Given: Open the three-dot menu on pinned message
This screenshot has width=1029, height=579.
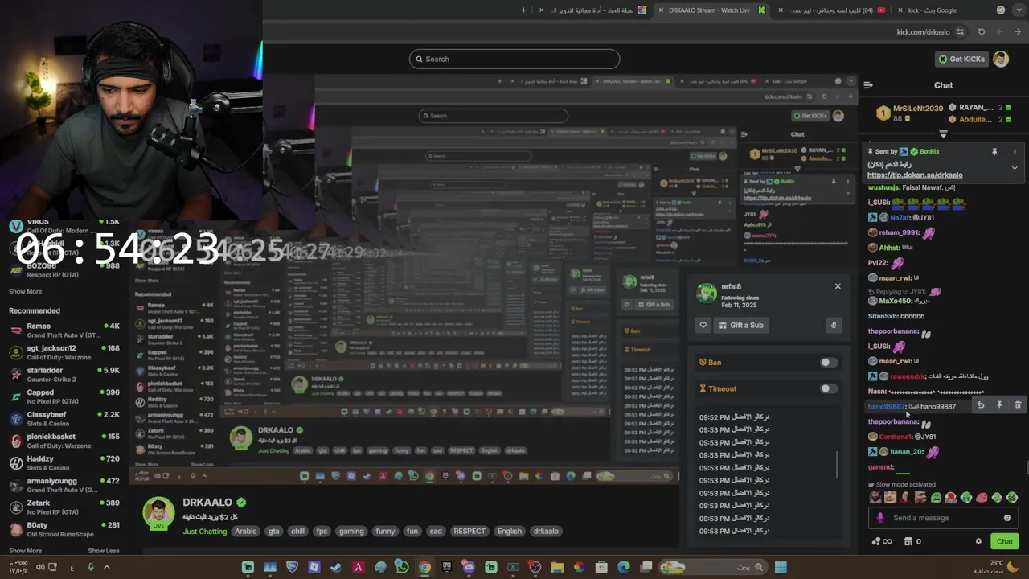Looking at the screenshot, I should pos(1015,151).
